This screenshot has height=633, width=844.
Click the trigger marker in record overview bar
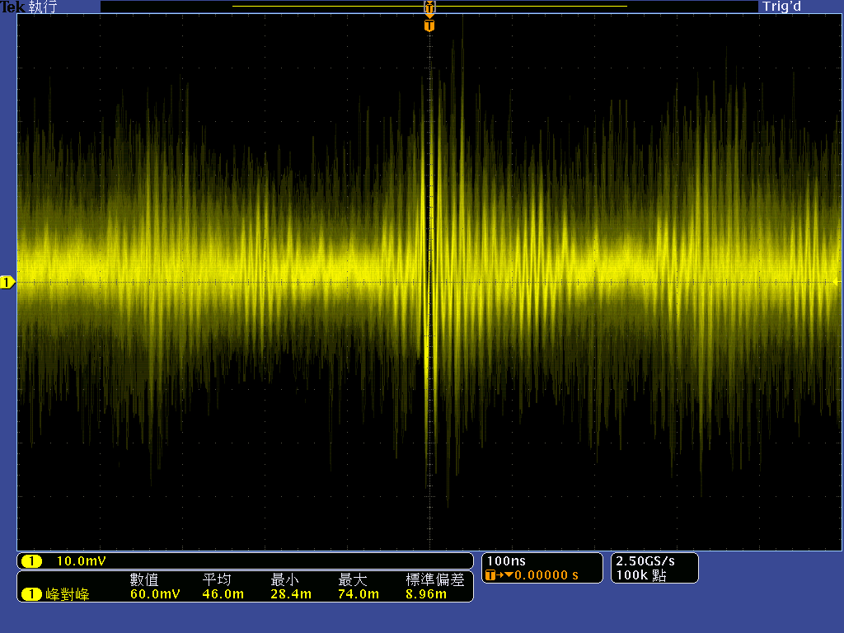point(429,7)
